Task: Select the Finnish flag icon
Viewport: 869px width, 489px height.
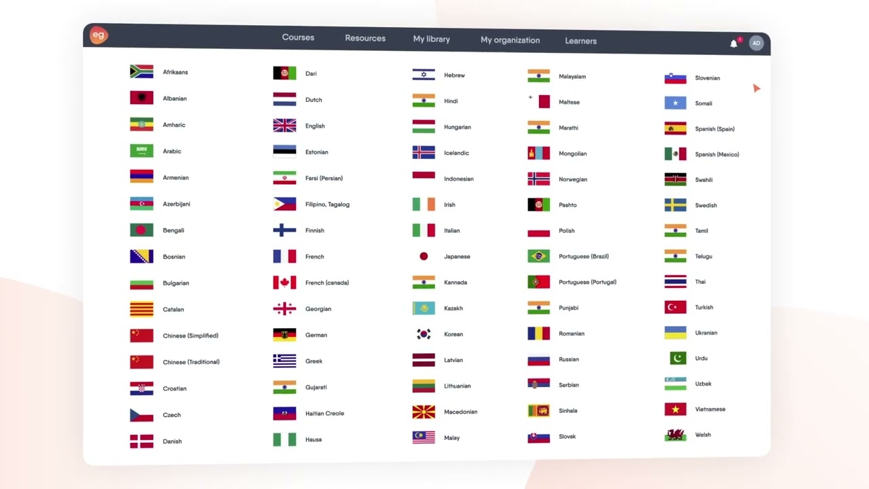Action: (284, 230)
